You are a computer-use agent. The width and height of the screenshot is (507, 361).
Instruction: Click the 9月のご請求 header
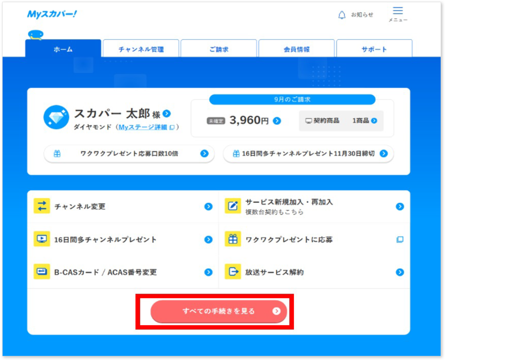292,99
